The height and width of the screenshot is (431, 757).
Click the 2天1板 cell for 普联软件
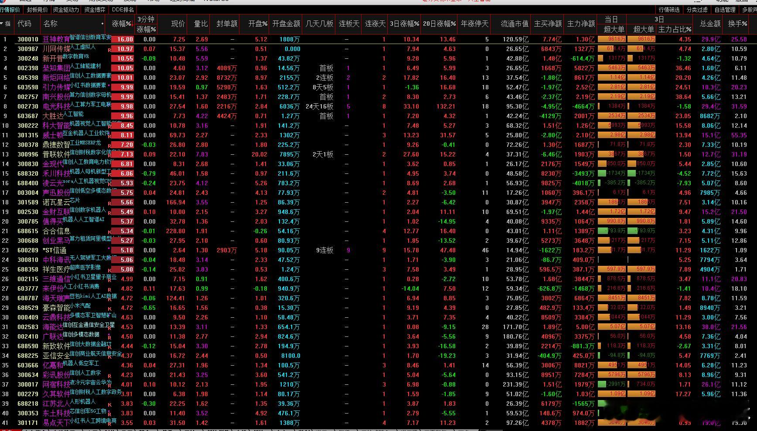click(x=323, y=154)
